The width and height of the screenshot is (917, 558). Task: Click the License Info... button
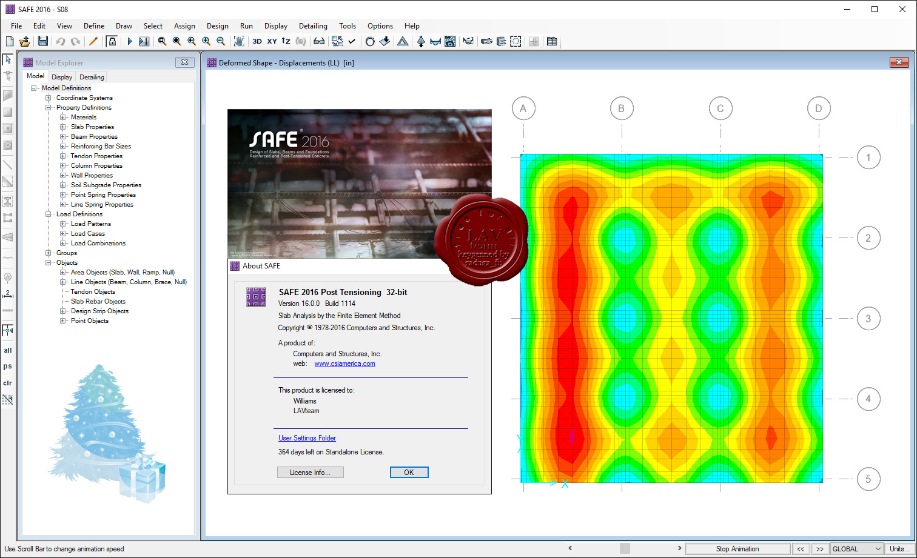coord(311,473)
